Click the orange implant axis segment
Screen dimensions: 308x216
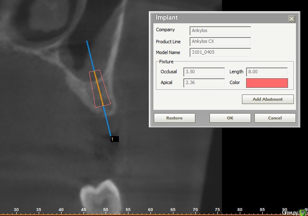100,88
